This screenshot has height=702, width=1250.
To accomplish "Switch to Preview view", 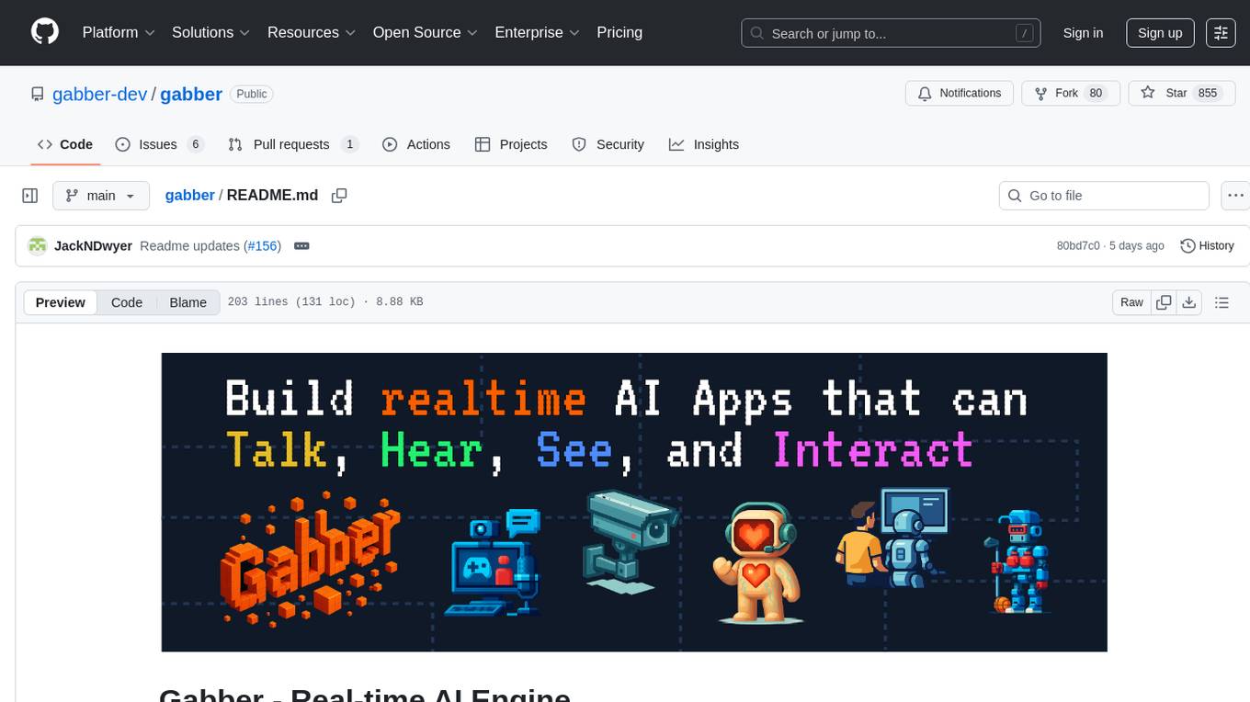I will [x=61, y=302].
